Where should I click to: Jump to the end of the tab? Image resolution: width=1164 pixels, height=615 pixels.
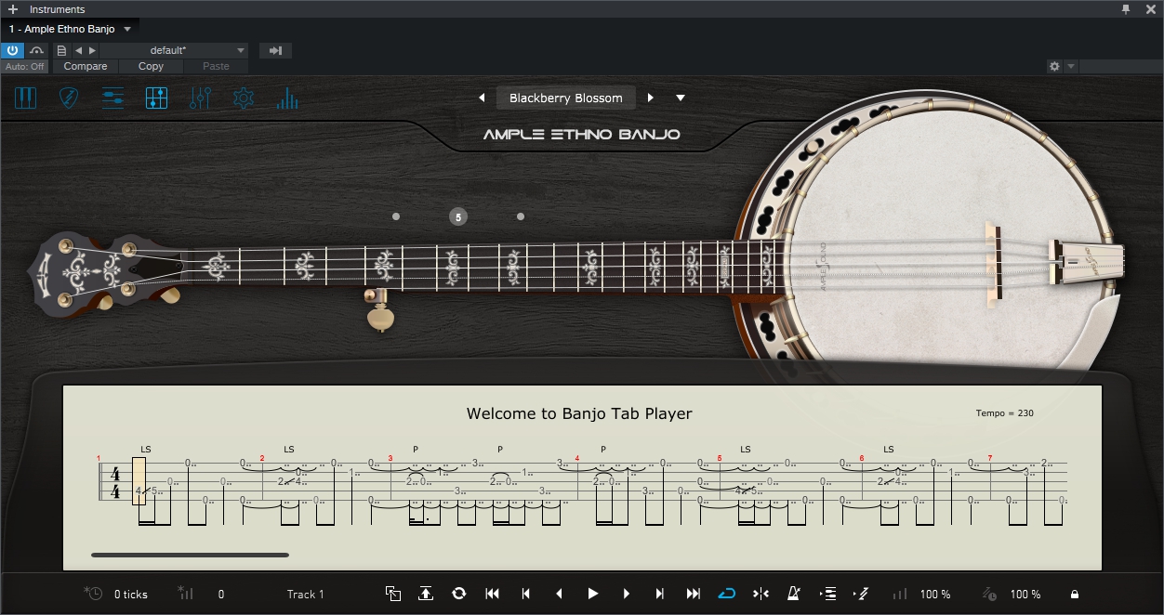(x=694, y=594)
